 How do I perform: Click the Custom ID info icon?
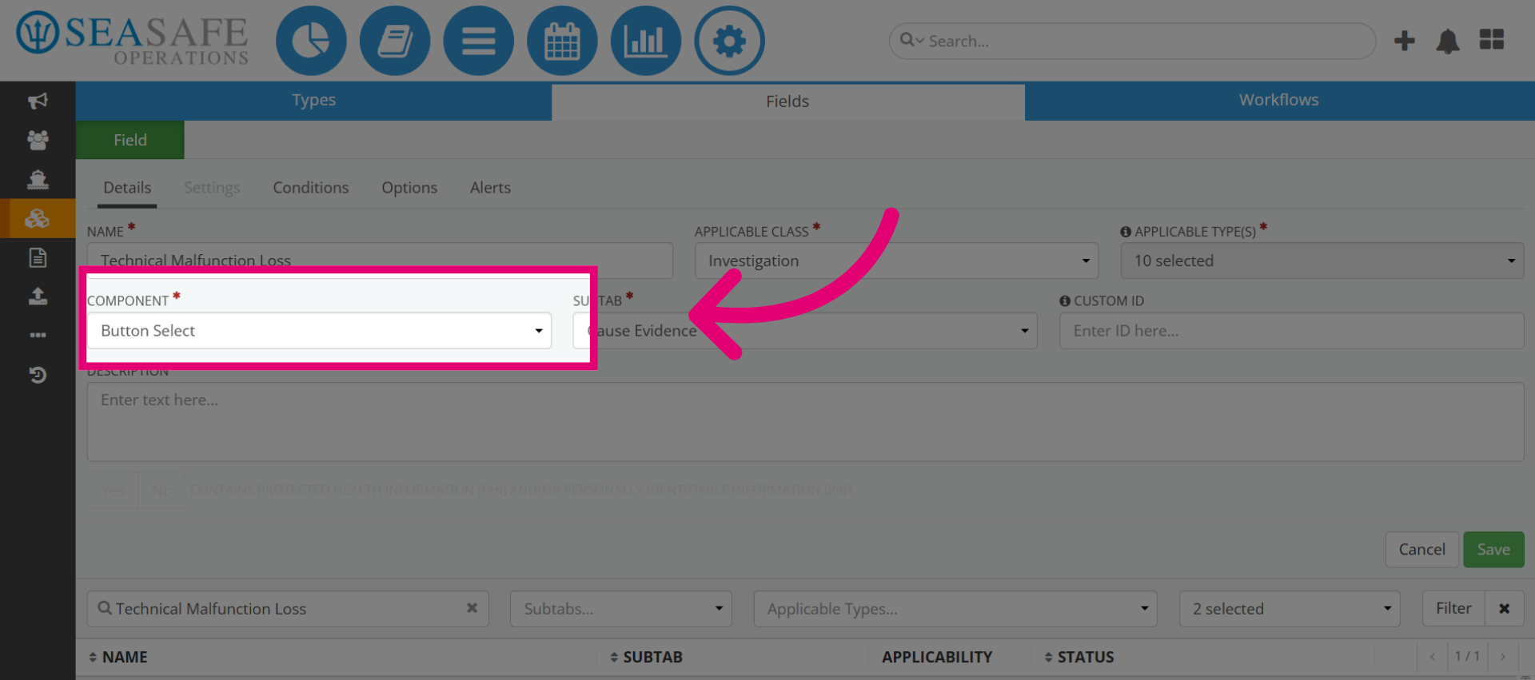(x=1065, y=301)
